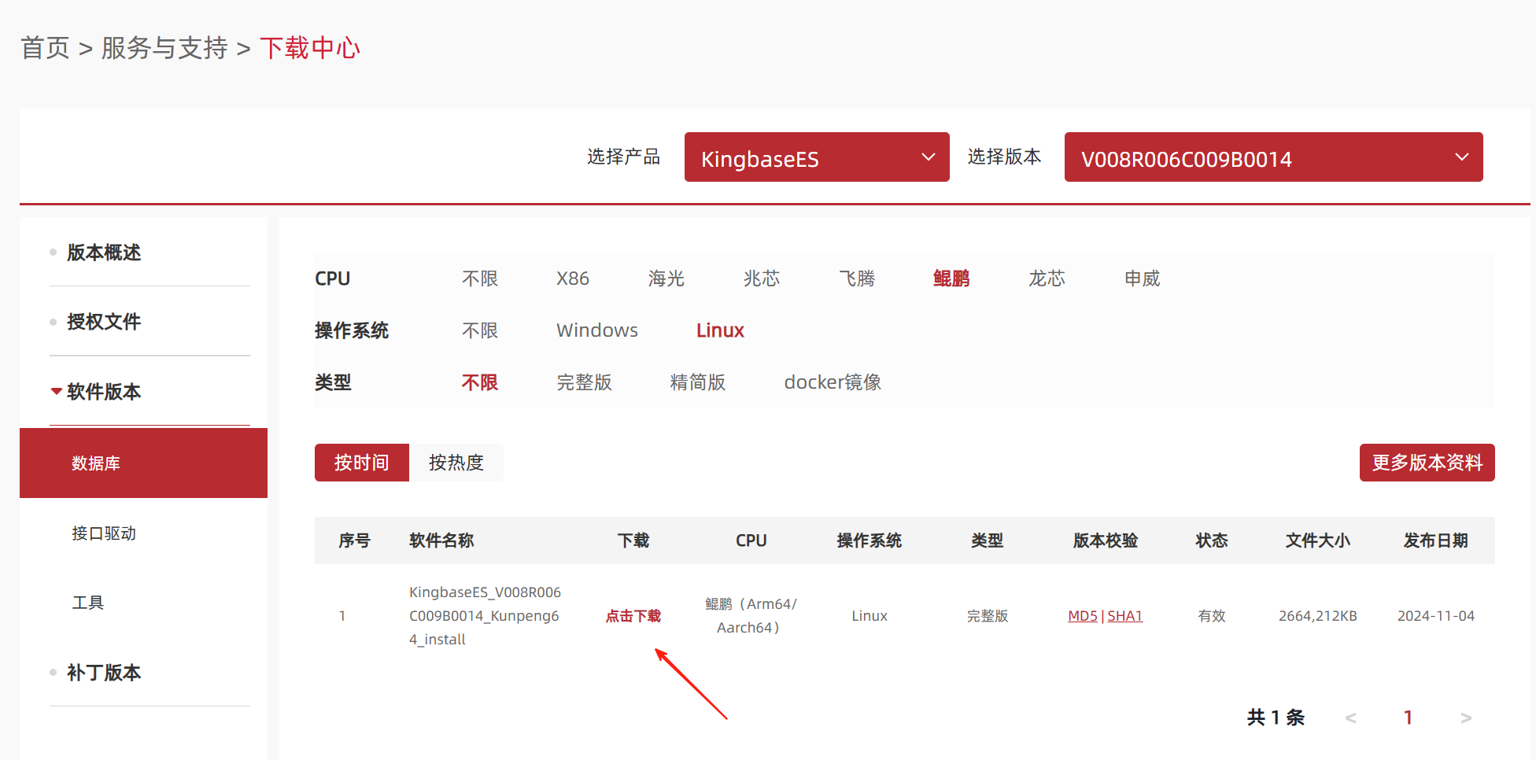Click 共 1 条 total count text
This screenshot has height=760, width=1536.
click(x=1276, y=718)
